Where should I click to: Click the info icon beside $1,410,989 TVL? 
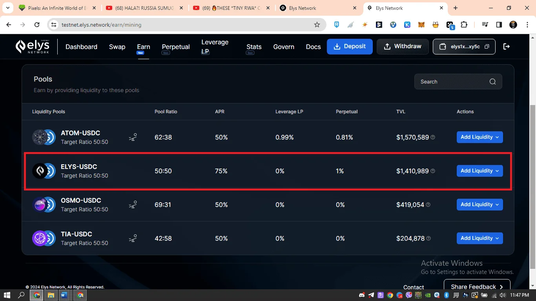pos(433,171)
